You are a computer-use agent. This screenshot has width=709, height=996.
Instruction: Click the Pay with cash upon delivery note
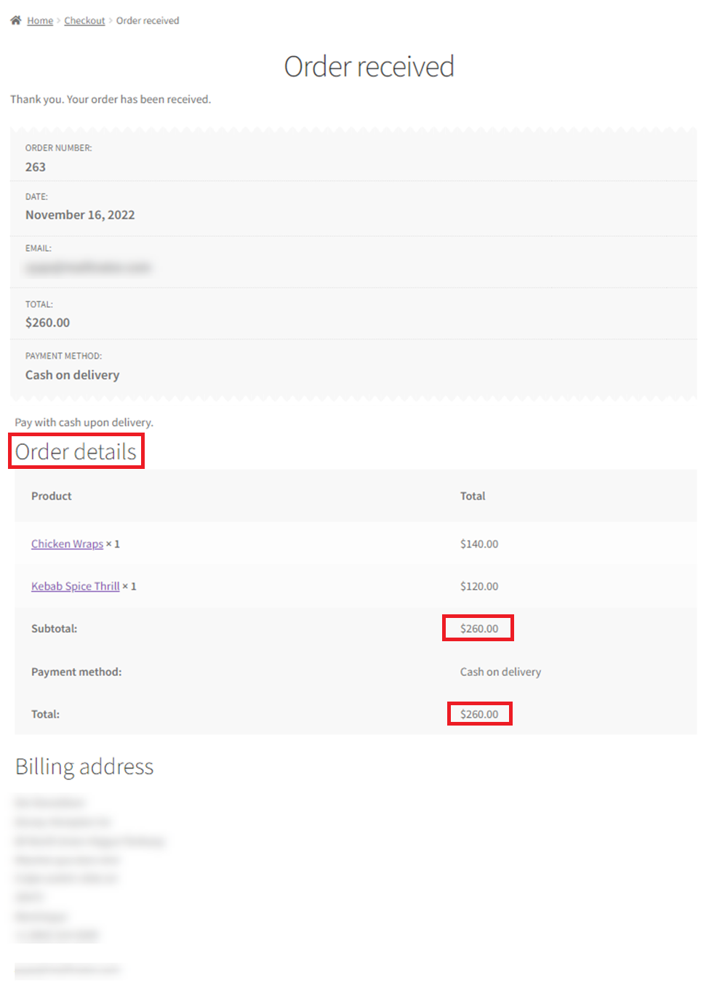click(84, 422)
